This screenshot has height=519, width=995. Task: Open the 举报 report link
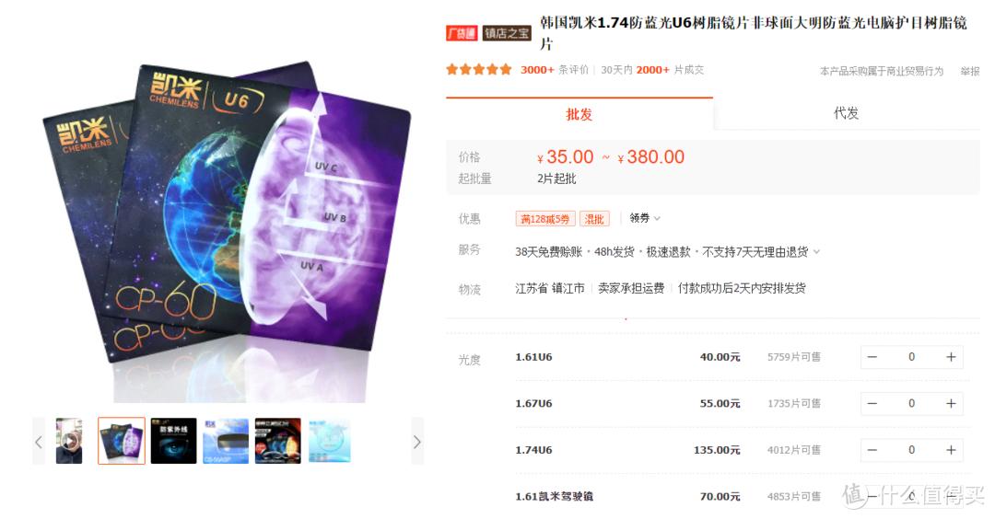969,71
